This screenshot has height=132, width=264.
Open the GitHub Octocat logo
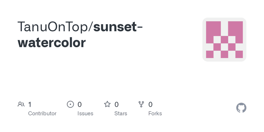(241, 108)
